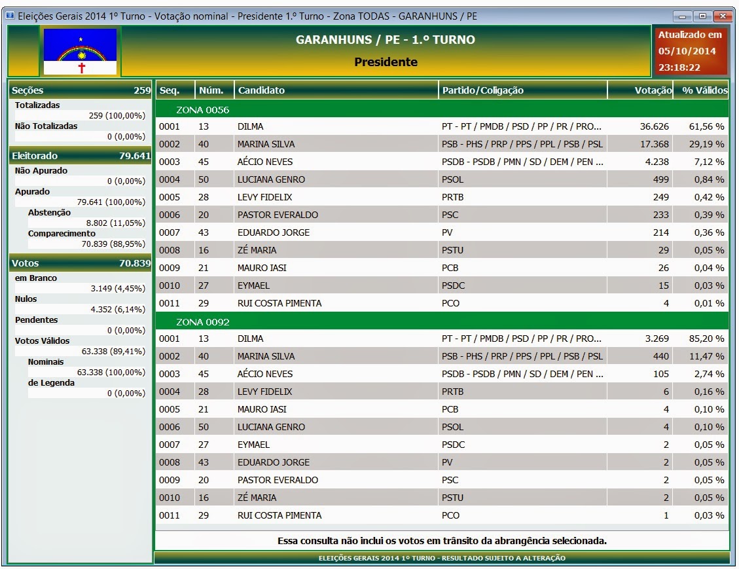Select the ZONA 0056 group row

(x=442, y=110)
